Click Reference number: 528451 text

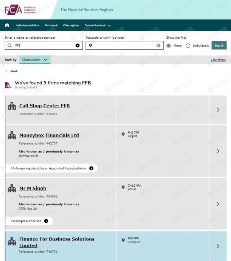pyautogui.click(x=38, y=114)
